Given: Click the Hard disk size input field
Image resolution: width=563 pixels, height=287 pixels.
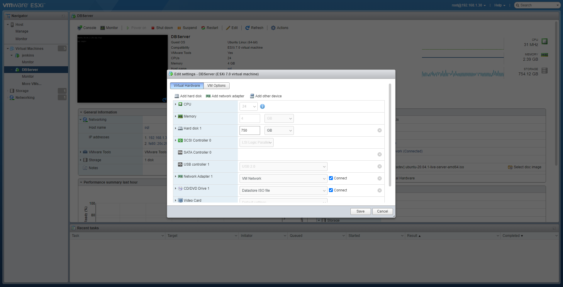Looking at the screenshot, I should click(x=250, y=130).
